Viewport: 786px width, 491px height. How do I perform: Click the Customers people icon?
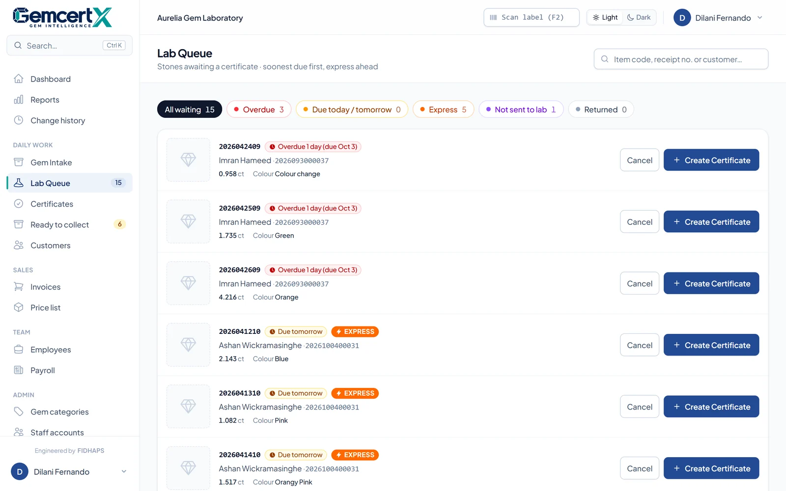[x=19, y=245]
